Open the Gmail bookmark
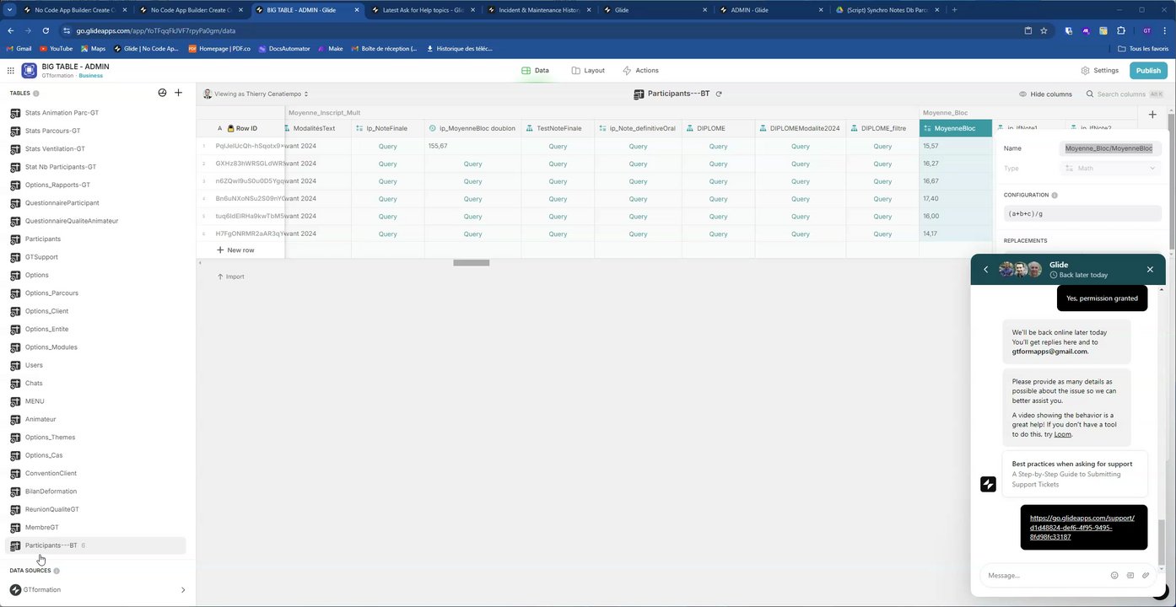The width and height of the screenshot is (1176, 607). 19,49
